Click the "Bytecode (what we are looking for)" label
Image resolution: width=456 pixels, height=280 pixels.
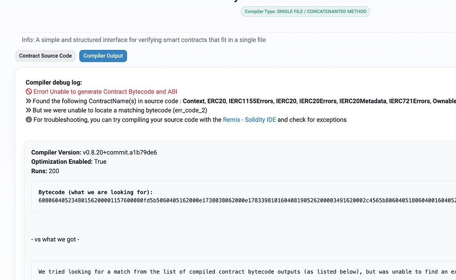click(x=95, y=192)
